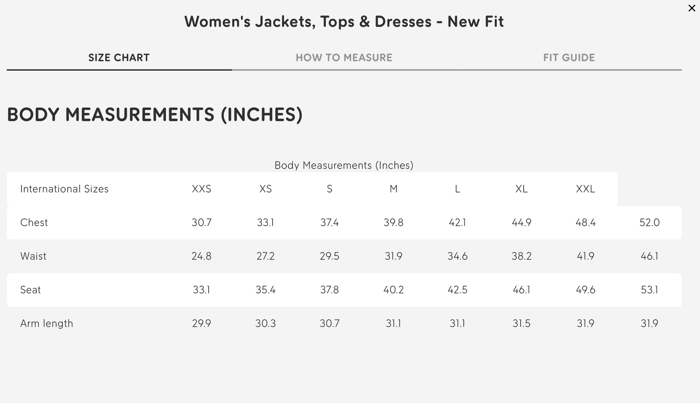Click the International Sizes header cell
The image size is (700, 403).
(x=65, y=189)
